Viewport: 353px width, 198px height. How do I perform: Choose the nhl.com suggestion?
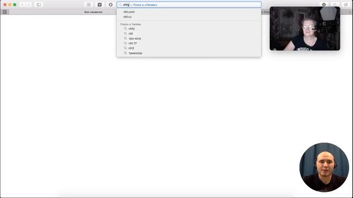point(189,12)
